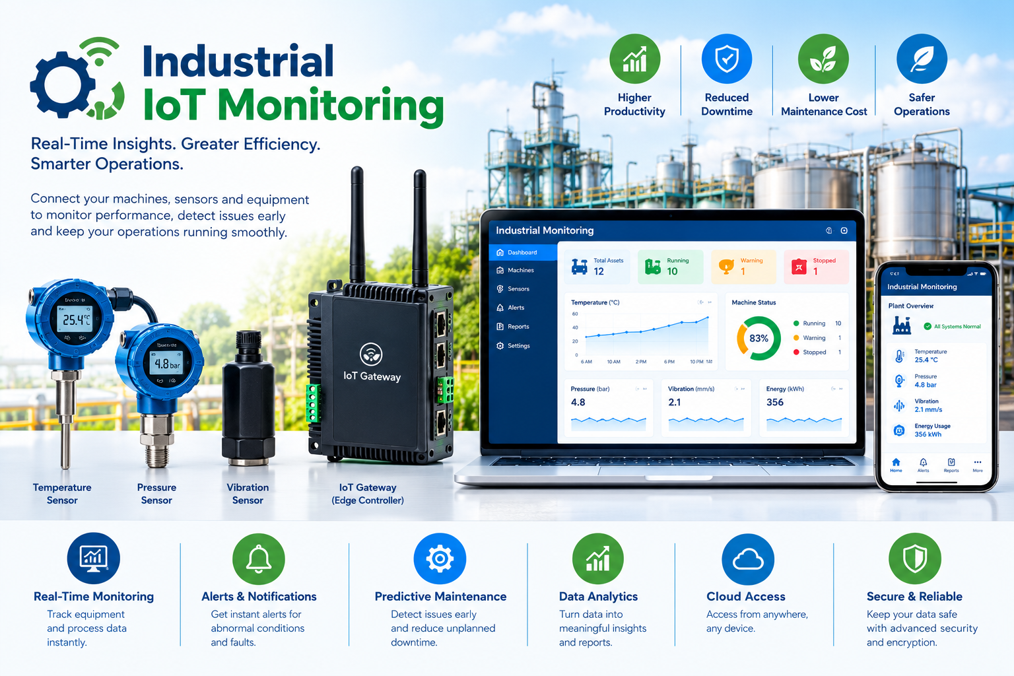Click the Alerts & Notifications bell icon
The height and width of the screenshot is (676, 1014).
click(259, 559)
